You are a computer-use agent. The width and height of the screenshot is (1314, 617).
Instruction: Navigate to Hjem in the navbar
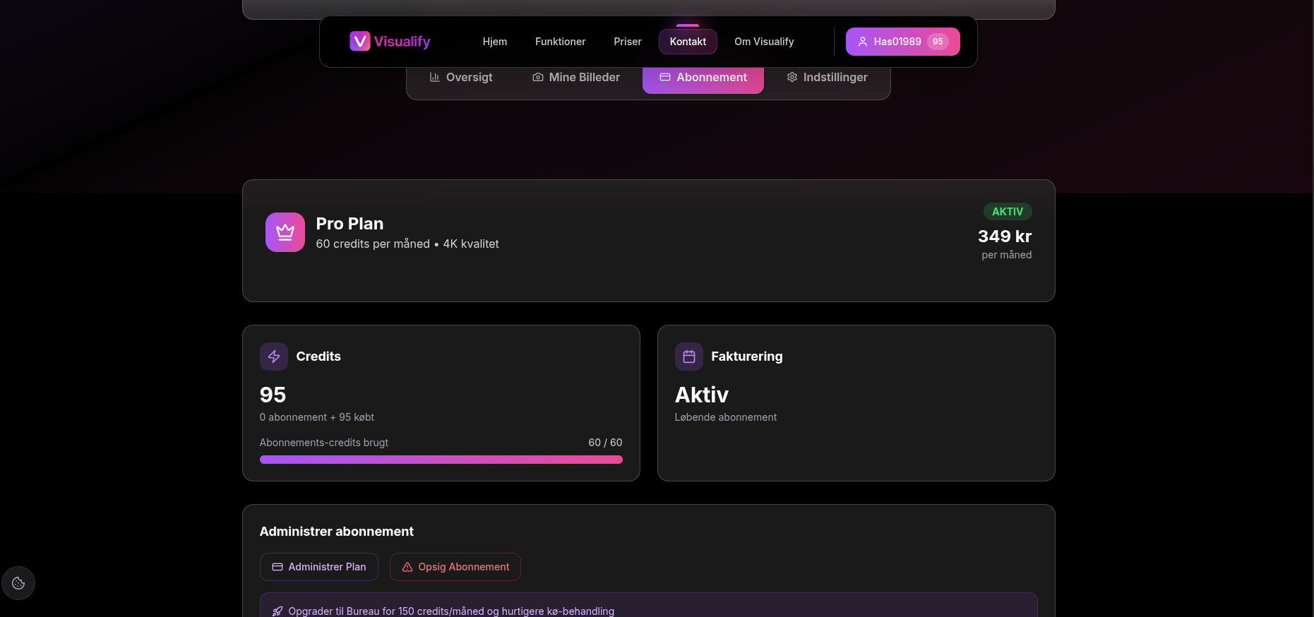point(494,42)
